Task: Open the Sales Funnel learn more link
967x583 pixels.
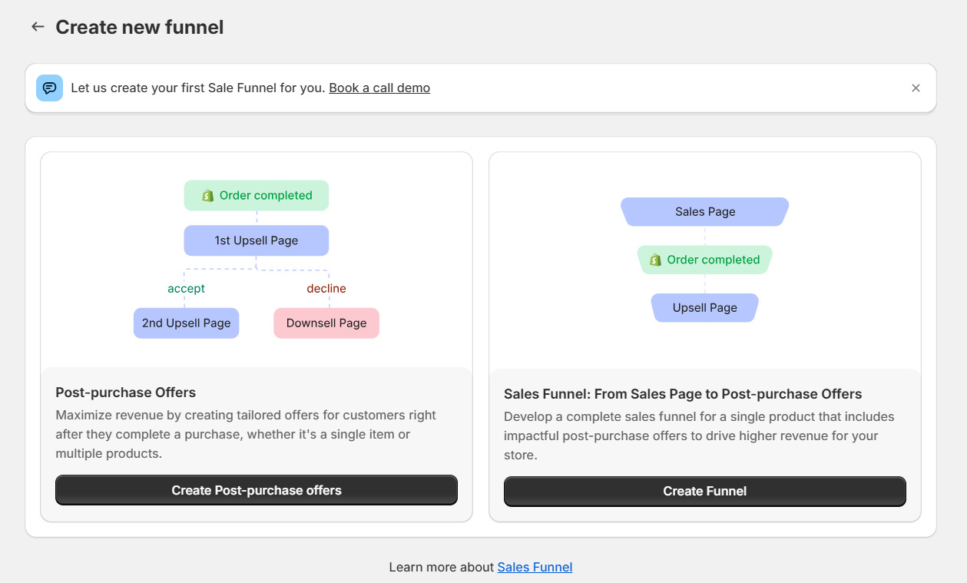Action: pyautogui.click(x=535, y=567)
